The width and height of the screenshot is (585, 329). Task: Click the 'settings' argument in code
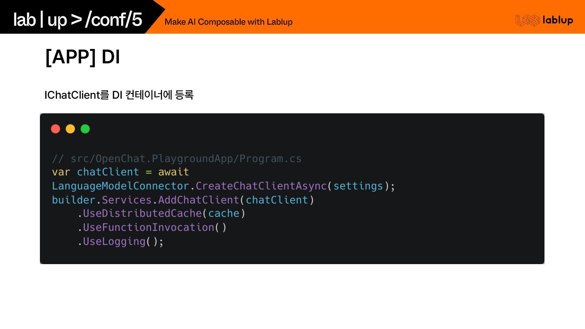358,186
